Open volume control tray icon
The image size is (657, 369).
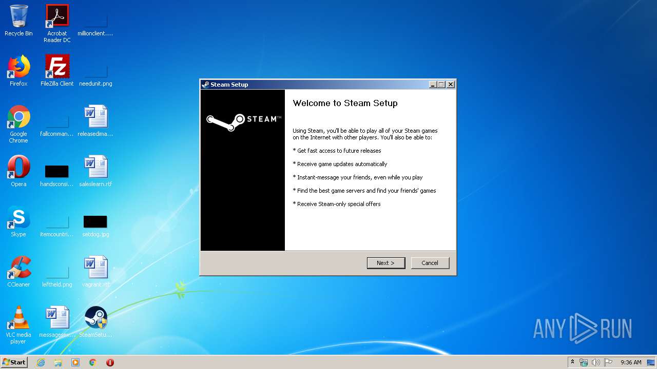[595, 362]
